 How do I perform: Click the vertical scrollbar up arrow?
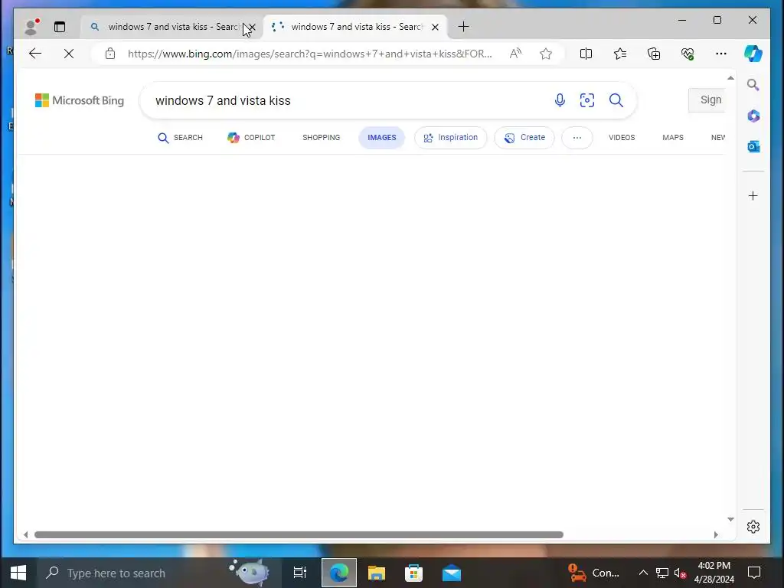click(730, 78)
